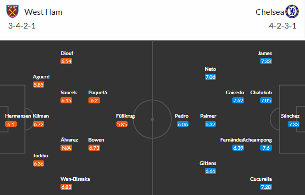Open the Chelsea team name link
305x195 pixels.
(269, 12)
